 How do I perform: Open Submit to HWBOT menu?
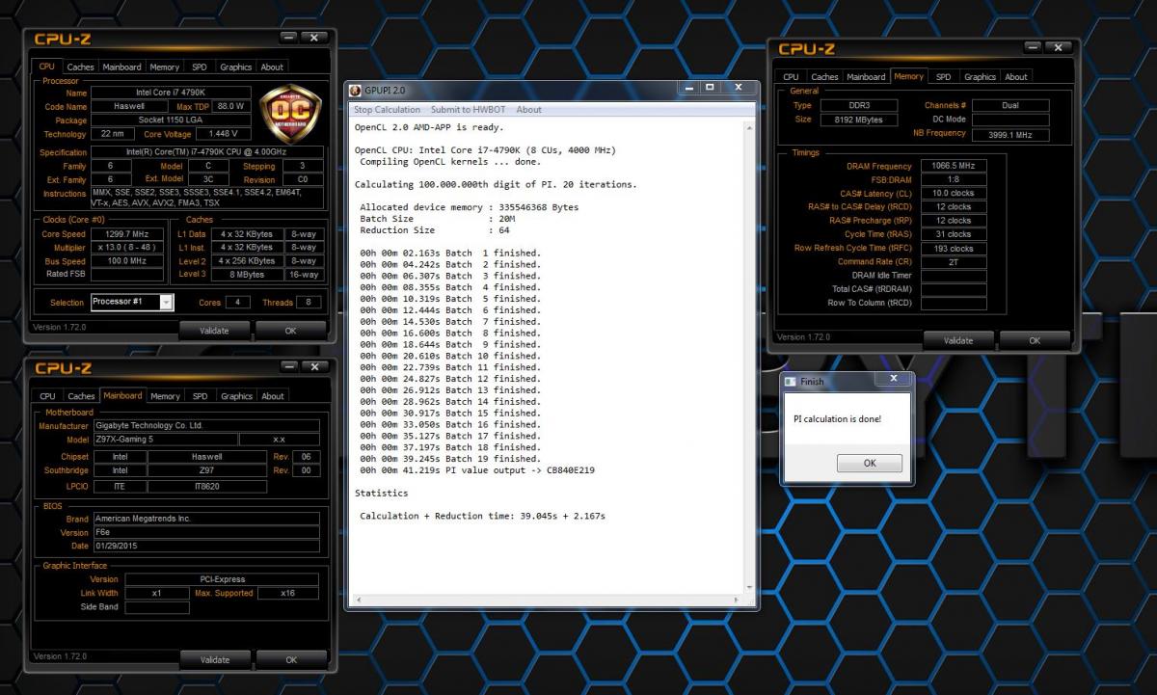pos(469,110)
